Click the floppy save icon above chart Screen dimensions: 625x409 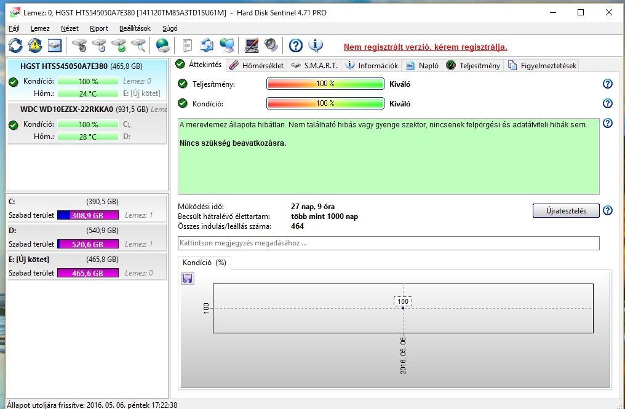coord(188,278)
